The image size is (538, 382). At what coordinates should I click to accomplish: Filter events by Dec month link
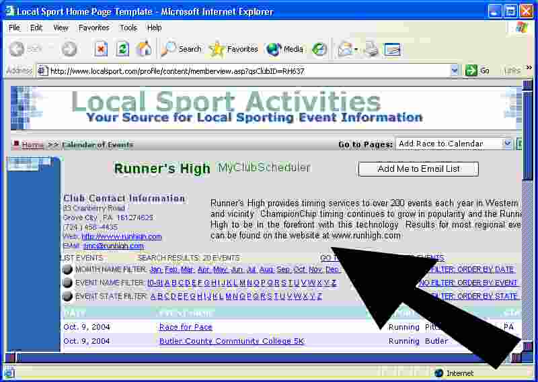pyautogui.click(x=332, y=270)
